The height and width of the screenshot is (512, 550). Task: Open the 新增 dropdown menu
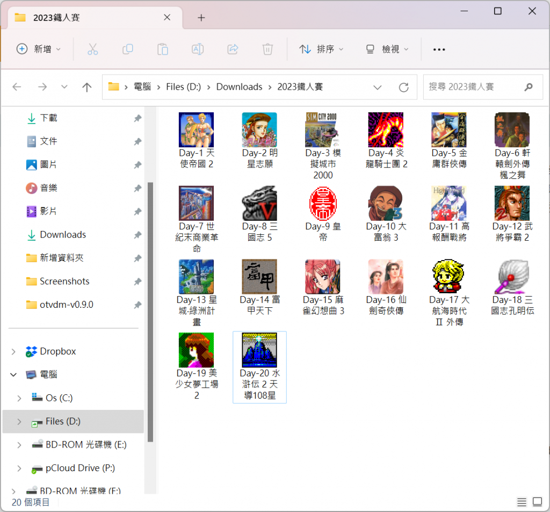tap(39, 49)
